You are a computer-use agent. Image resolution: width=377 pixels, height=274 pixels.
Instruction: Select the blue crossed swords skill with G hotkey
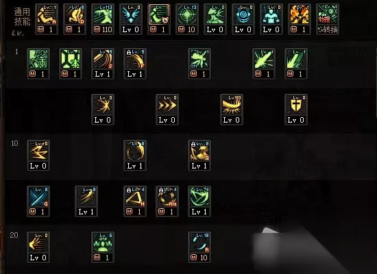[38, 197]
